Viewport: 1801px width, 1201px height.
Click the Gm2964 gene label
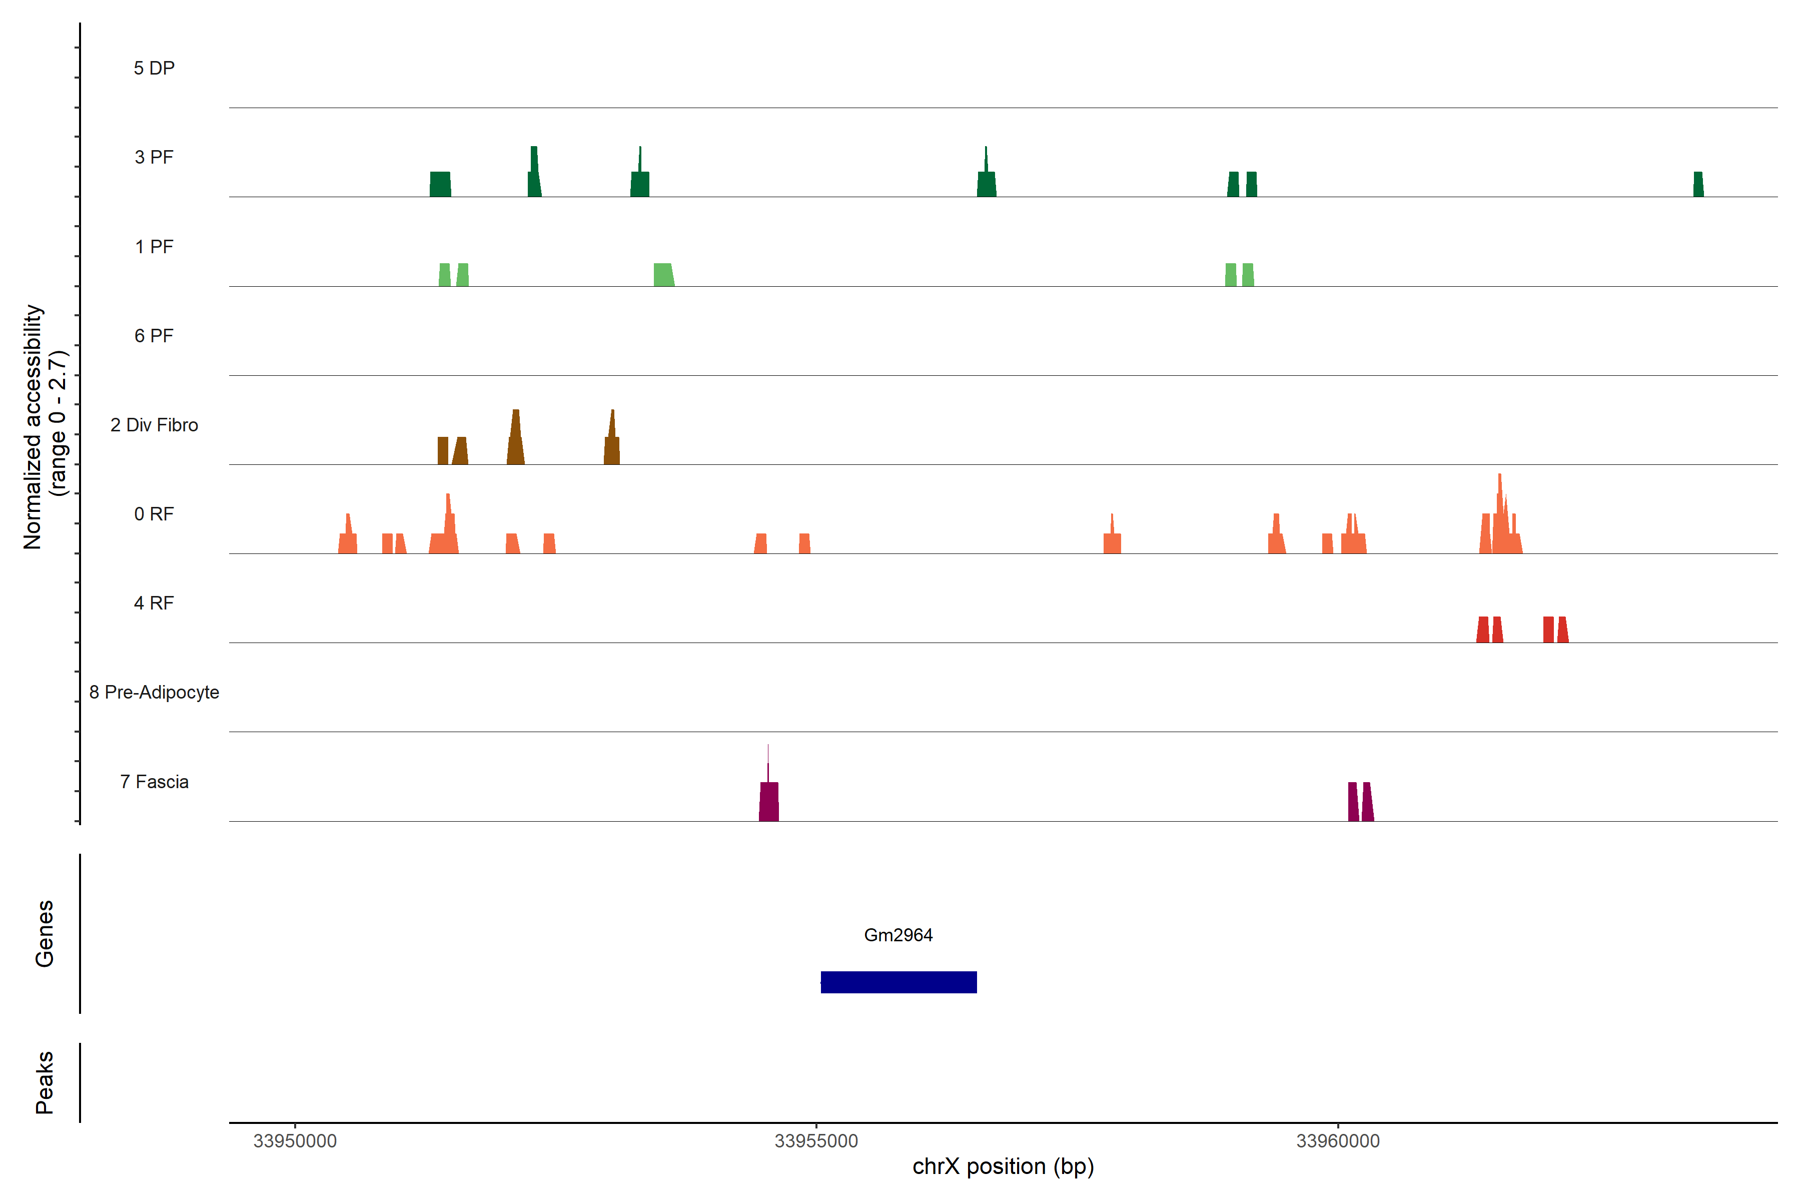tap(898, 934)
